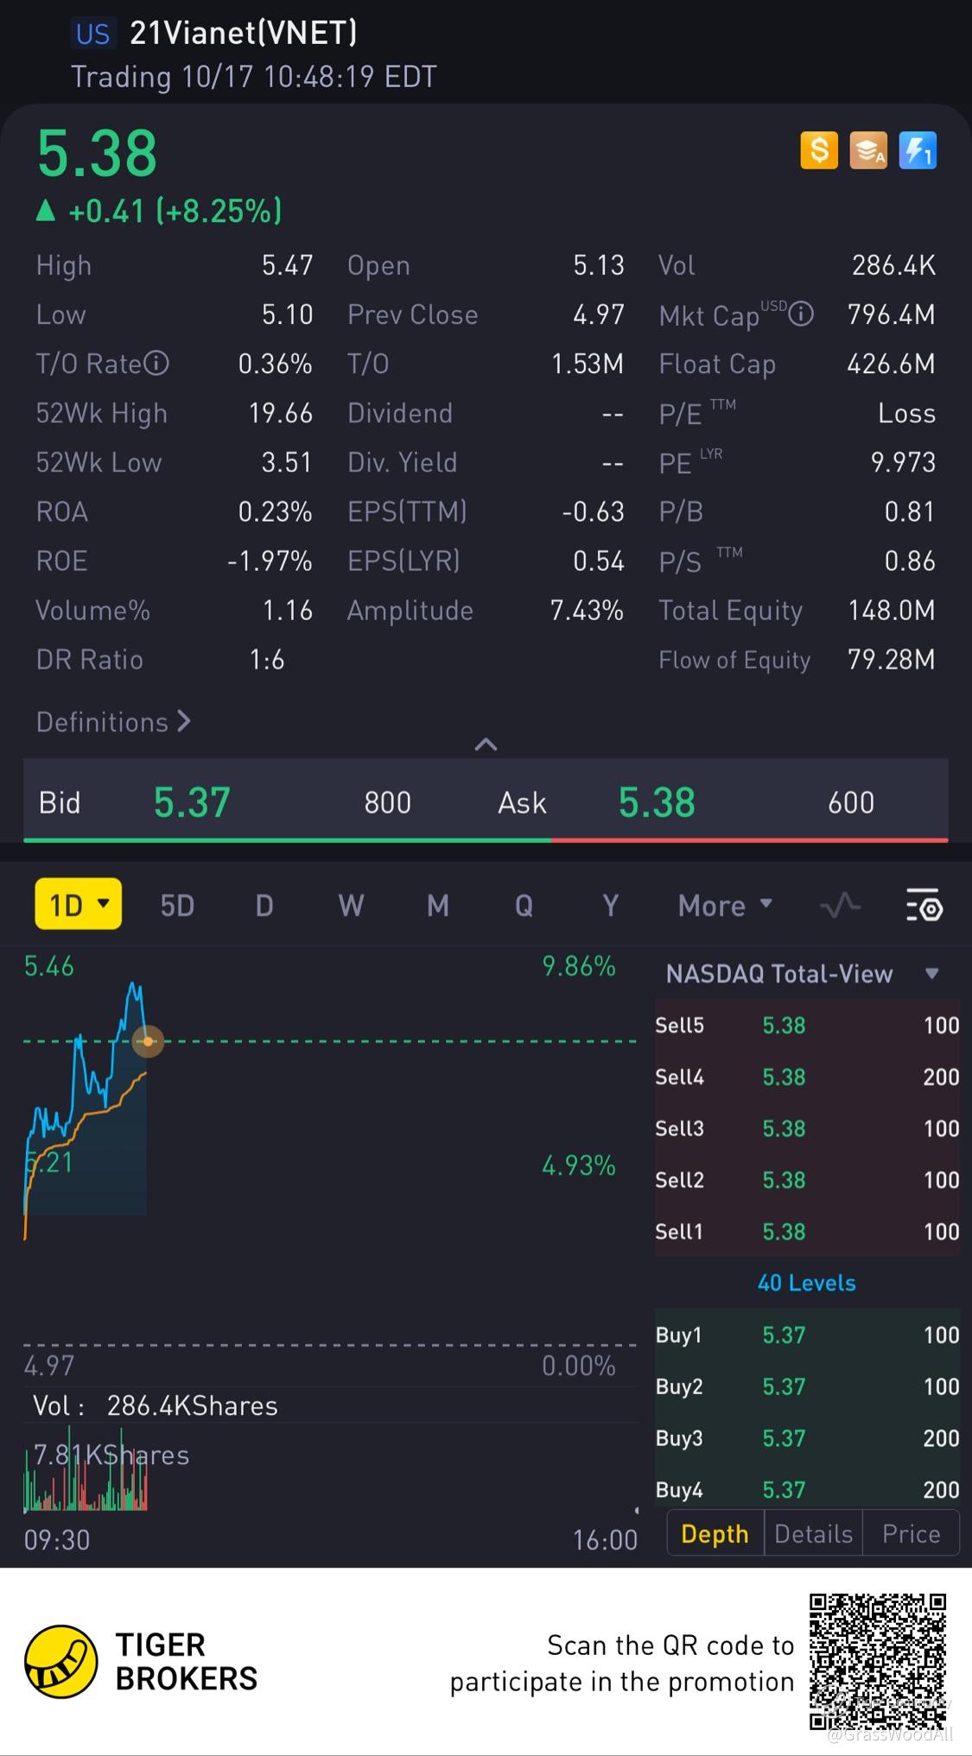Select the Depth tab

[715, 1533]
